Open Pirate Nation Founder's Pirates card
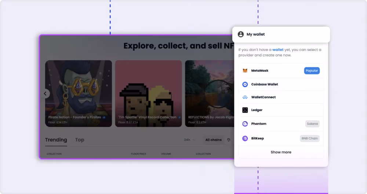367x194 pixels. (x=79, y=94)
